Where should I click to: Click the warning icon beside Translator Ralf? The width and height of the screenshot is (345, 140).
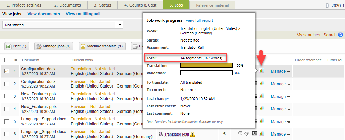click(x=192, y=134)
